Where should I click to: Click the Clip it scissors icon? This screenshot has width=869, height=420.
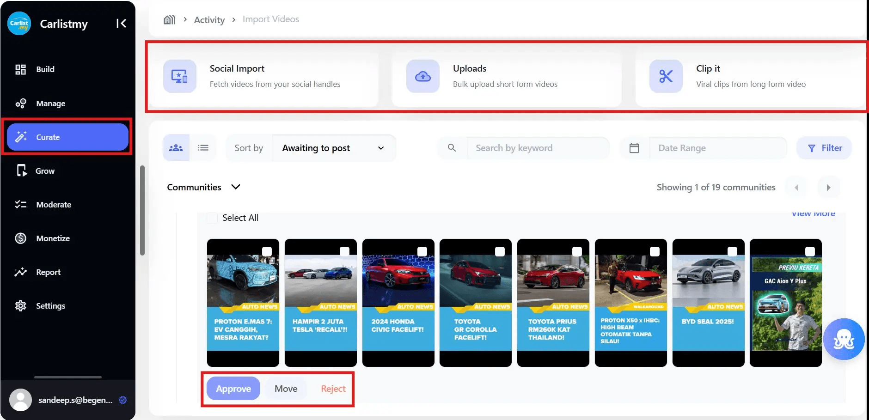[666, 76]
